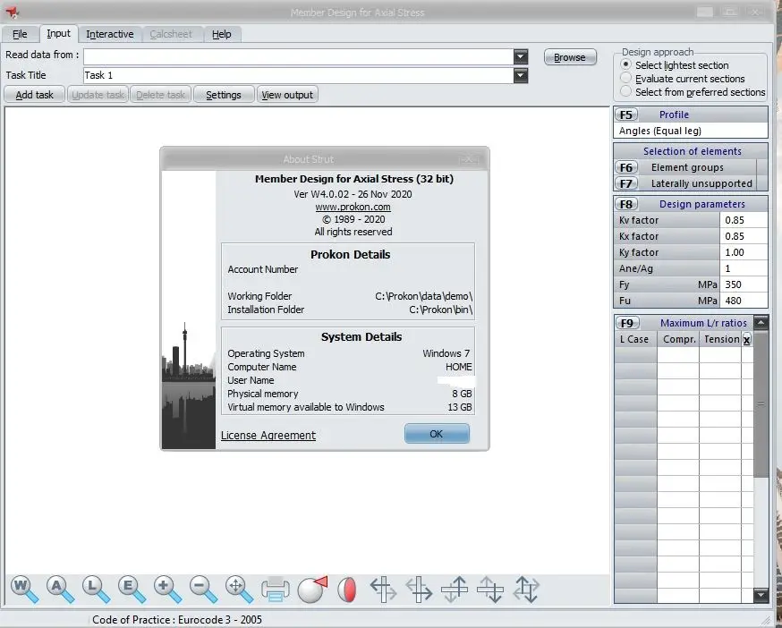This screenshot has height=628, width=782.
Task: Click the L/r ratios scrollbar up arrow
Action: [761, 323]
